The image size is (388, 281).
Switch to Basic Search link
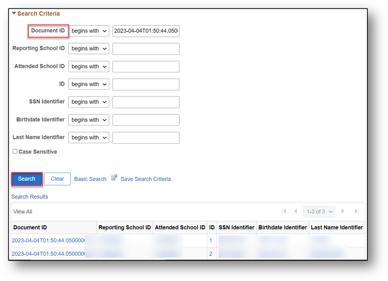coord(90,179)
